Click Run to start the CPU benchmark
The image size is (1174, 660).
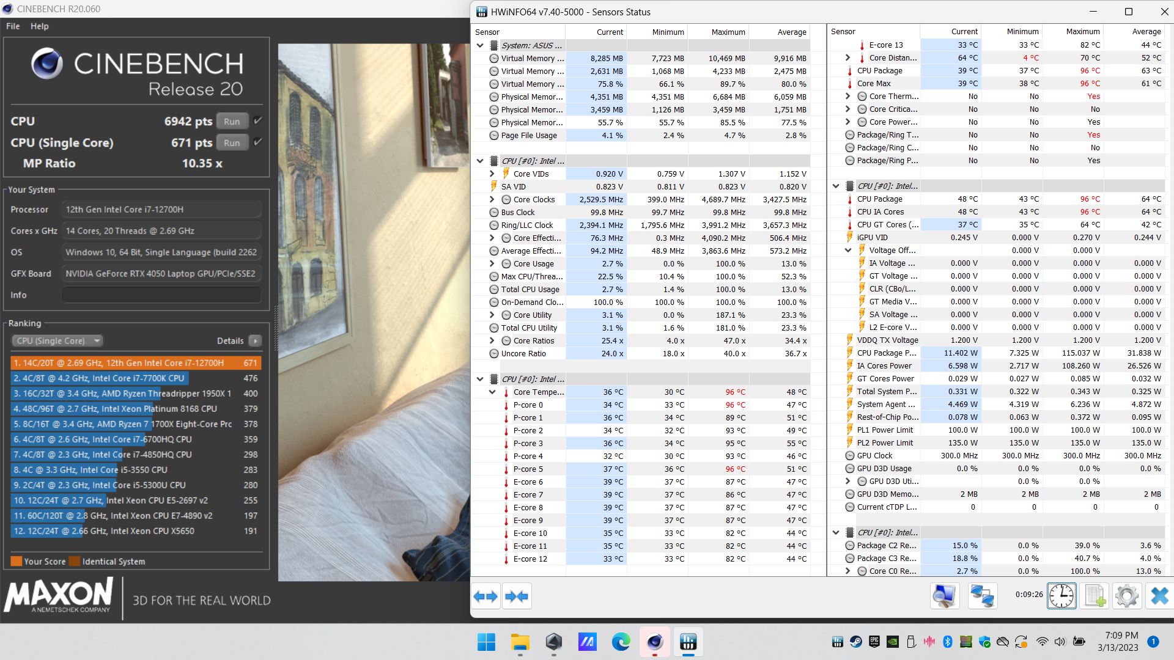231,121
